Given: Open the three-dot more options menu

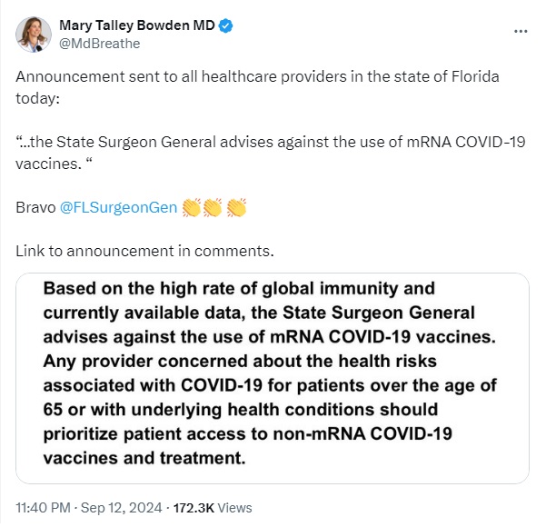Looking at the screenshot, I should coord(521,32).
